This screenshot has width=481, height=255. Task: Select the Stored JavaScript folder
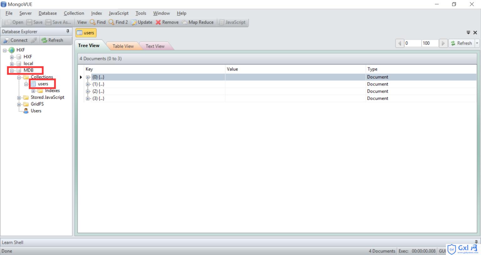[x=44, y=97]
